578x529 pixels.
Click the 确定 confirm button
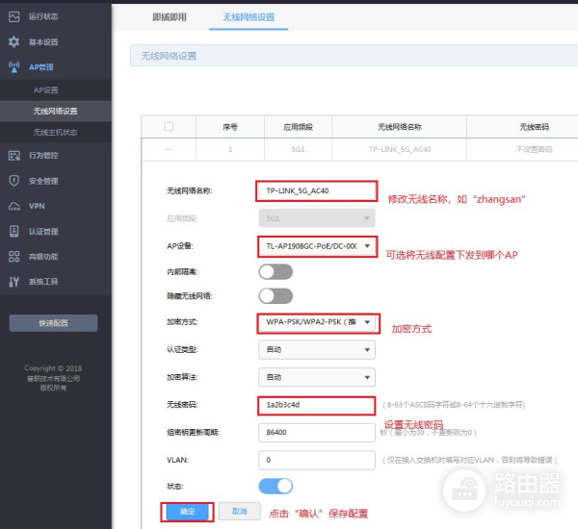pyautogui.click(x=187, y=512)
